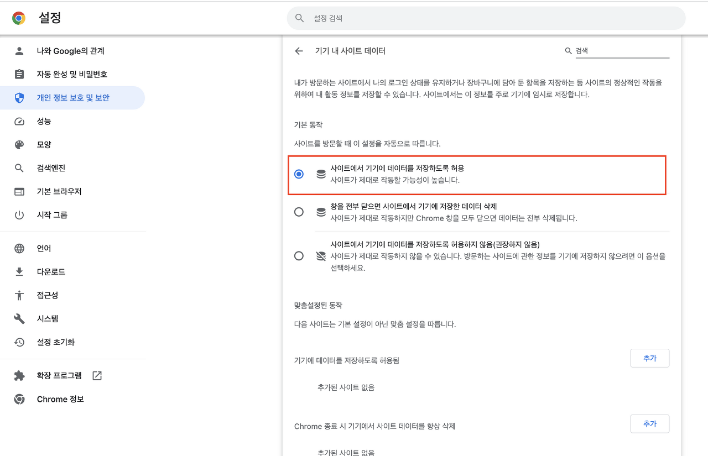Click the restore clock icon for 설정 초기화
This screenshot has height=456, width=708.
(x=19, y=342)
